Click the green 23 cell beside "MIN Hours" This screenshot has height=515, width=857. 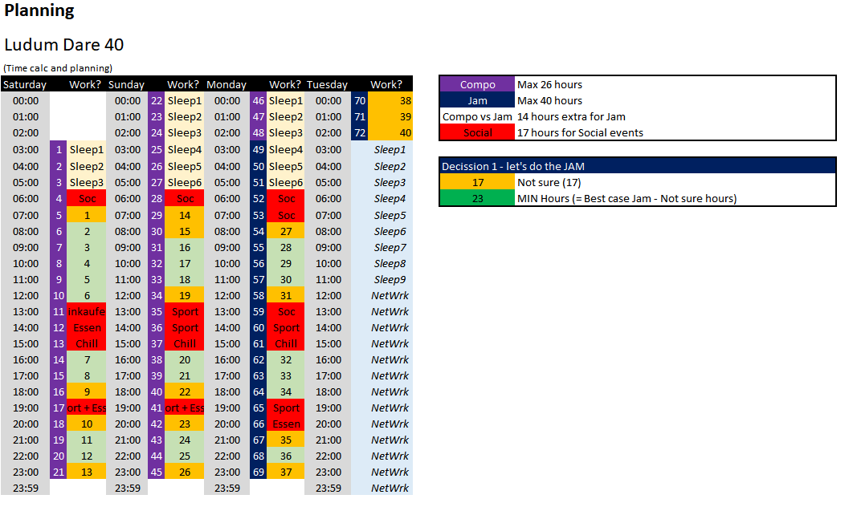tap(477, 198)
